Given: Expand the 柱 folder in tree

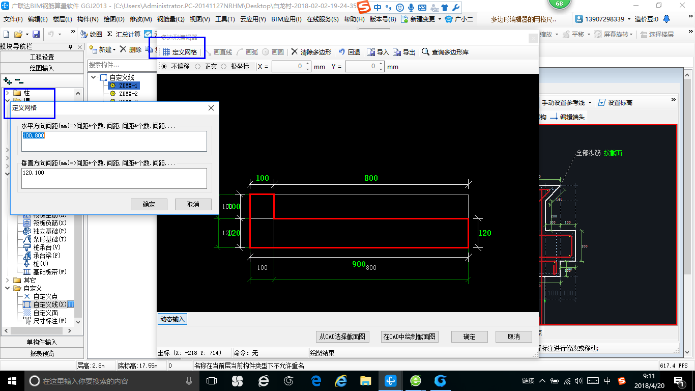Looking at the screenshot, I should (8, 93).
